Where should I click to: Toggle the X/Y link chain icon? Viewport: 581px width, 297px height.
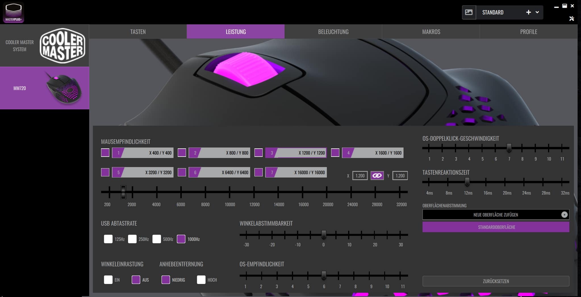click(x=377, y=176)
